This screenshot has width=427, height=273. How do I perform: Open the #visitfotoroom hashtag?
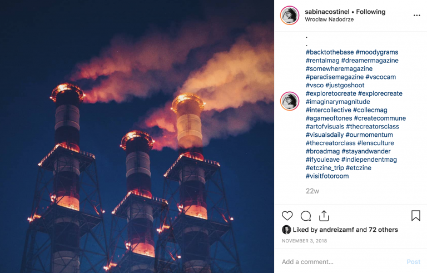[x=327, y=176]
